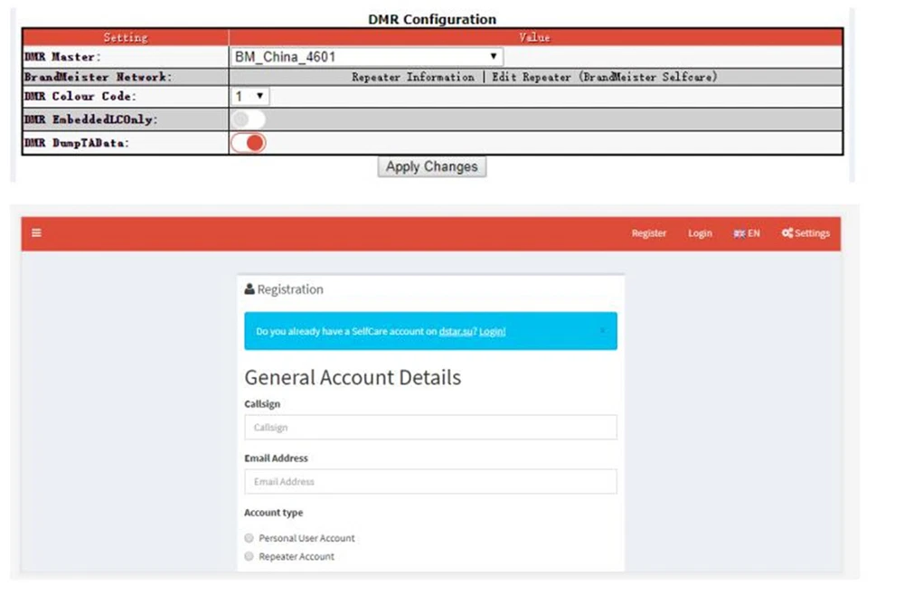
Task: Select Personal User Account radio button
Action: [x=250, y=538]
